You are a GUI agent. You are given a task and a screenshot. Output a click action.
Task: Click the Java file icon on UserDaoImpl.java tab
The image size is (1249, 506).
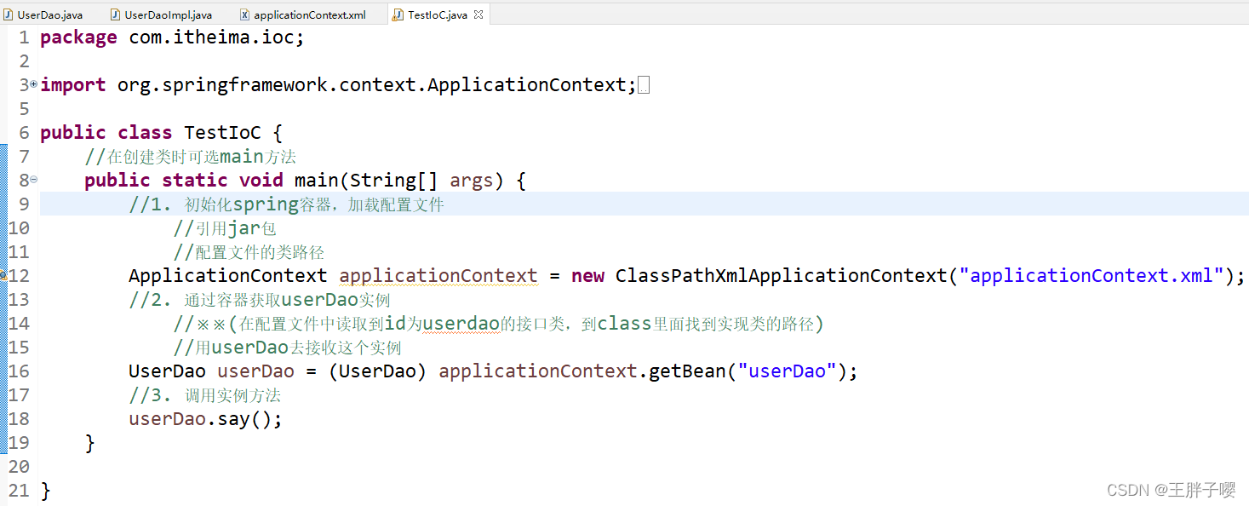117,14
